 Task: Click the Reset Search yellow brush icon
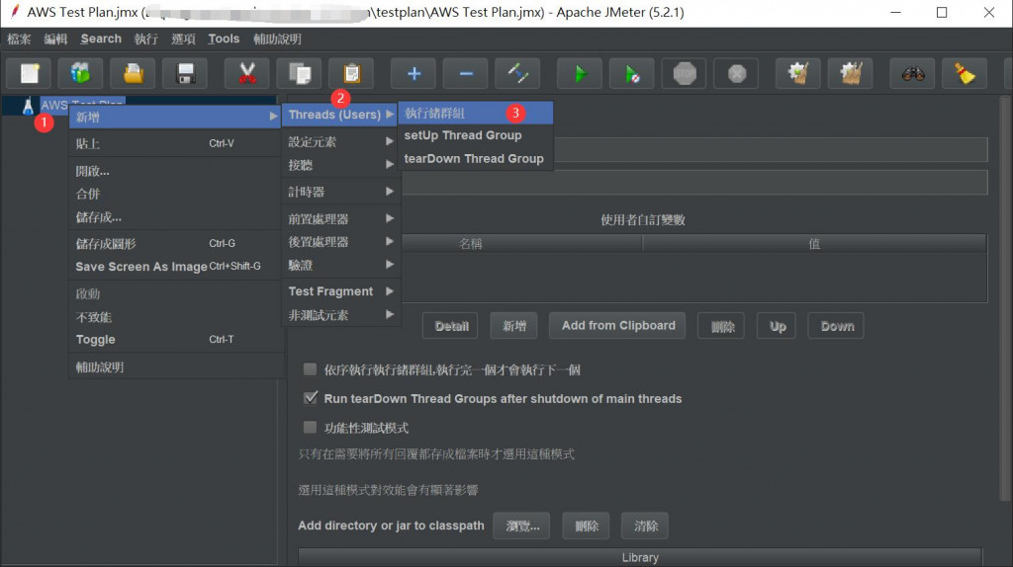point(966,73)
